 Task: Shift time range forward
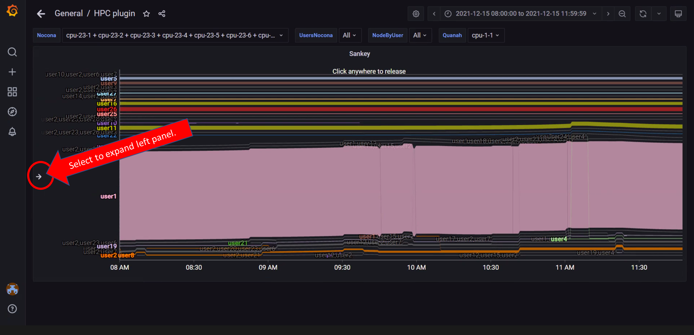[608, 14]
